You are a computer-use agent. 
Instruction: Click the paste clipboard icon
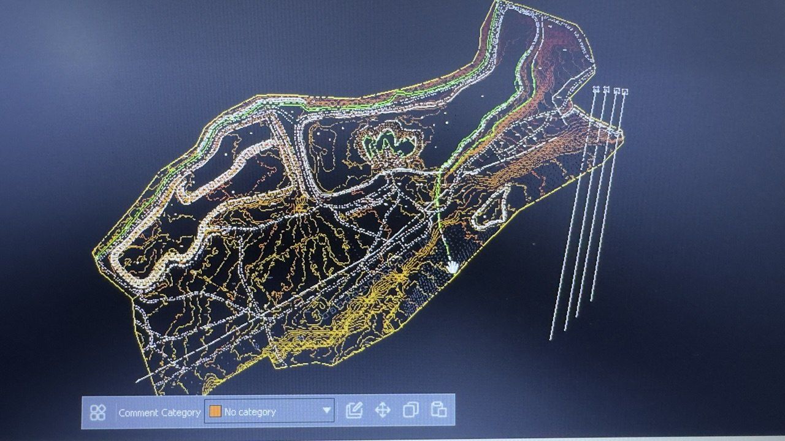[438, 410]
